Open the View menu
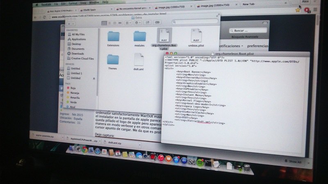 [x=83, y=3]
